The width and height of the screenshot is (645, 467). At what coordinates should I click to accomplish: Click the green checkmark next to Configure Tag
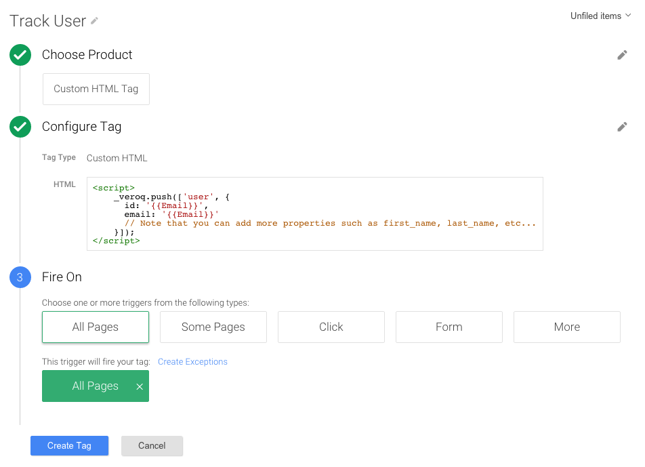pyautogui.click(x=20, y=127)
